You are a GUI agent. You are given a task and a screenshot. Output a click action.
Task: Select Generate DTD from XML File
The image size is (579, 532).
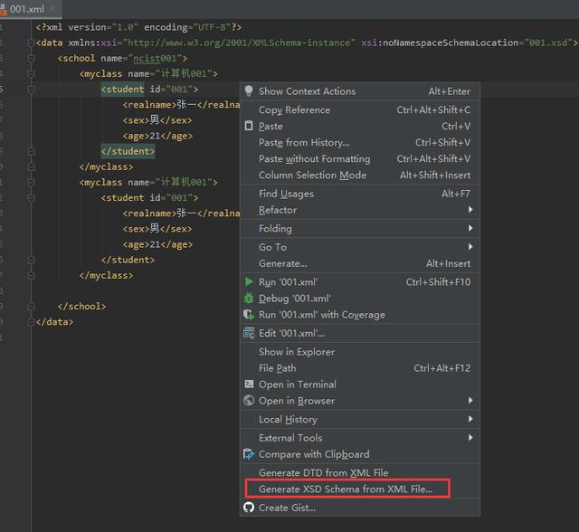tap(360, 472)
